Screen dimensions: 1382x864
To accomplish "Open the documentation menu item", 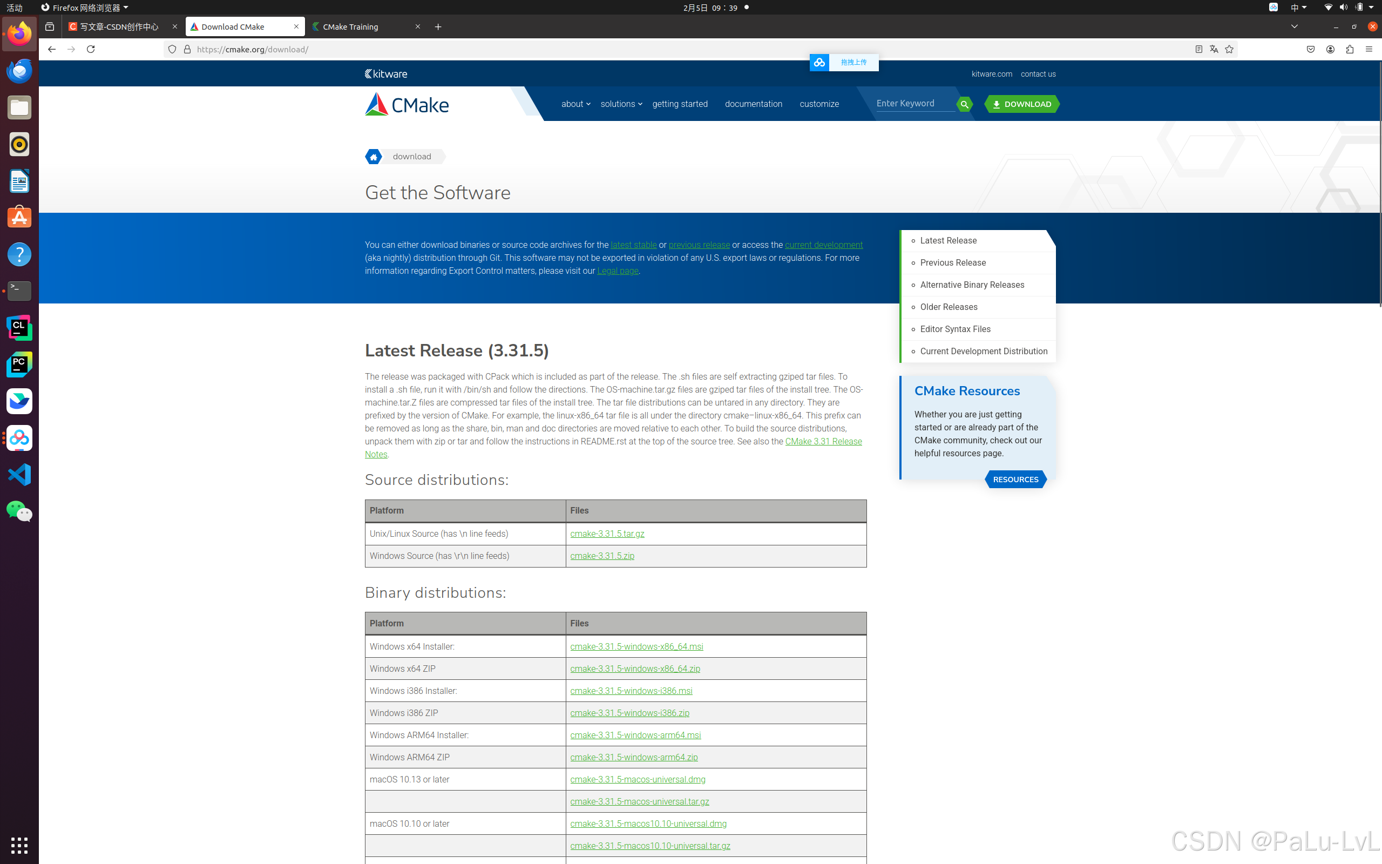I will click(x=753, y=104).
